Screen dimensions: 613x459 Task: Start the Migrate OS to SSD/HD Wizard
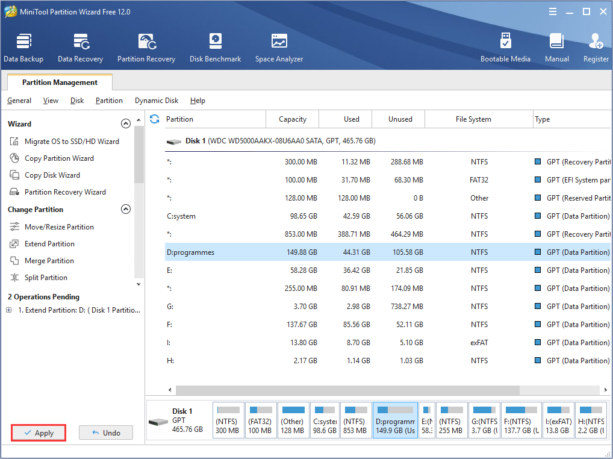64,141
